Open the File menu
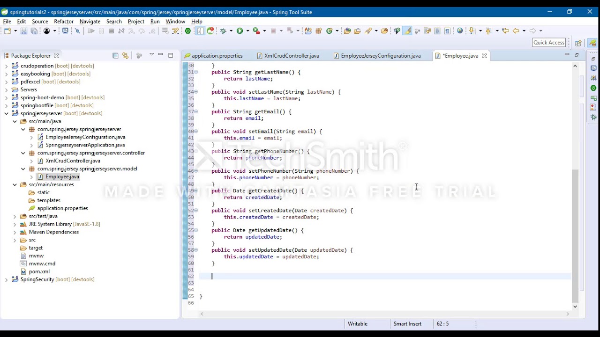 pyautogui.click(x=7, y=22)
